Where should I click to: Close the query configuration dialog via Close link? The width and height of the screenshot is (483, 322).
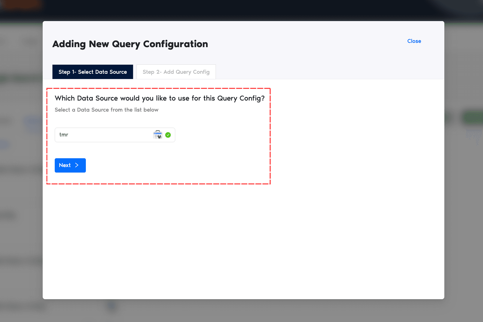click(x=414, y=41)
